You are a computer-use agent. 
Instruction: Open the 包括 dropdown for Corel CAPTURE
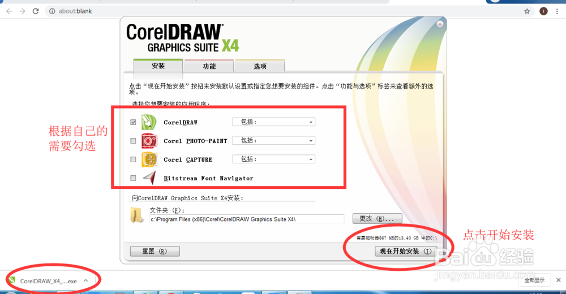[x=273, y=159]
